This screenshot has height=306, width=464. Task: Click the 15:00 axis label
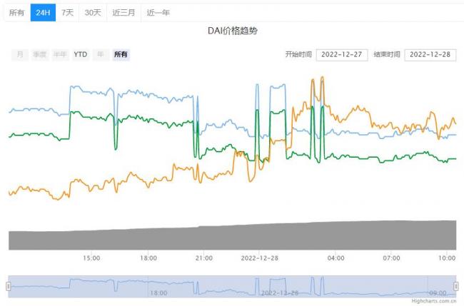pos(91,258)
